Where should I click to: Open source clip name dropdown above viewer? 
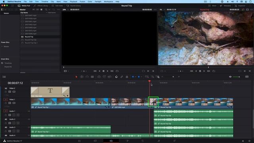tap(112, 10)
